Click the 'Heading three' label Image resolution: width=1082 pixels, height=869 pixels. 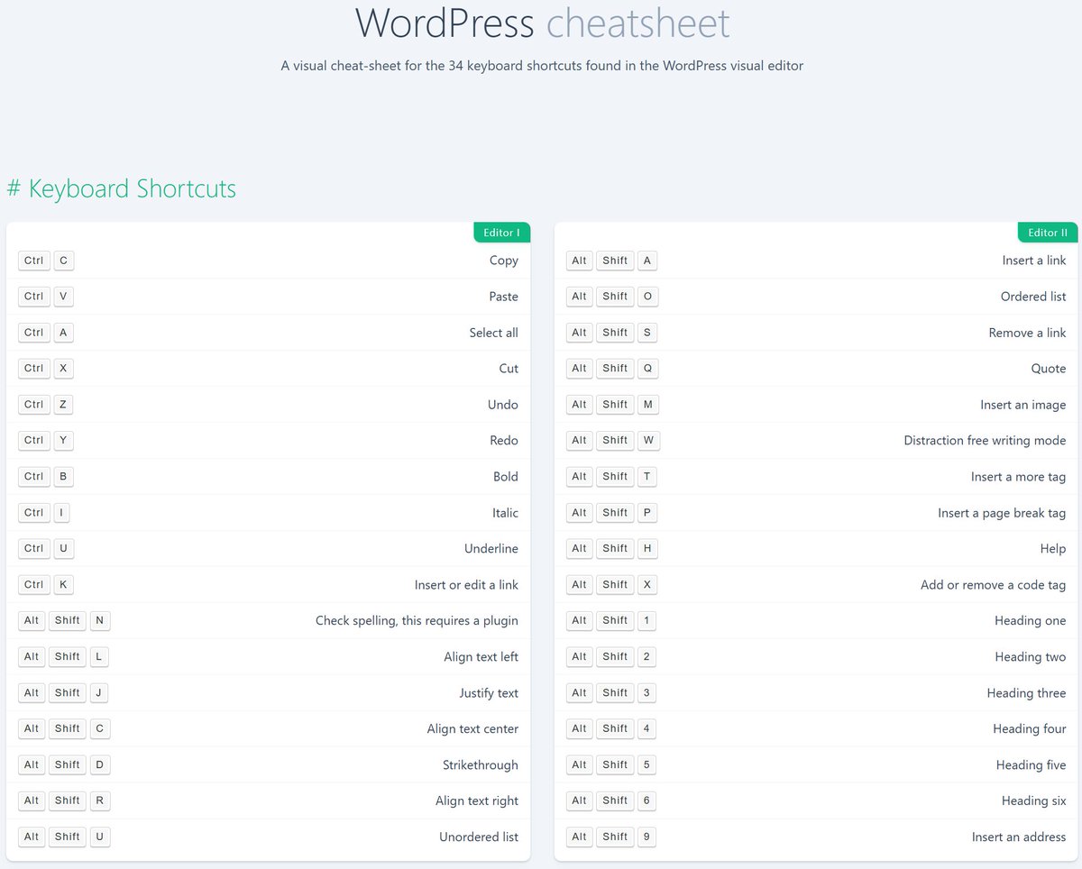point(1027,693)
